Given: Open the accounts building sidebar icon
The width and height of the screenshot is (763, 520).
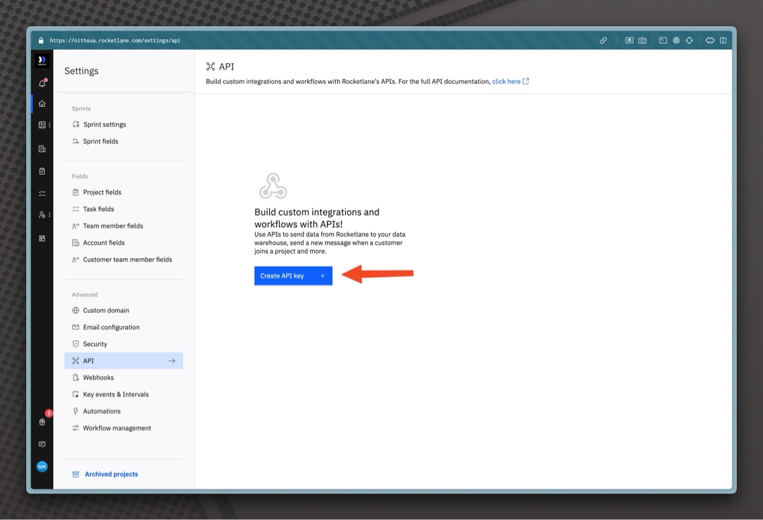Looking at the screenshot, I should coord(42,149).
